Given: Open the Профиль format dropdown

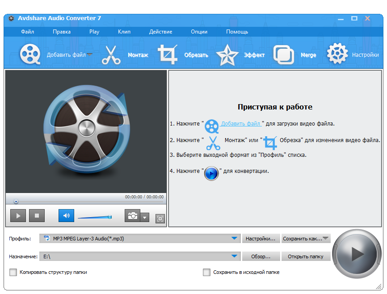Looking at the screenshot, I should point(235,238).
